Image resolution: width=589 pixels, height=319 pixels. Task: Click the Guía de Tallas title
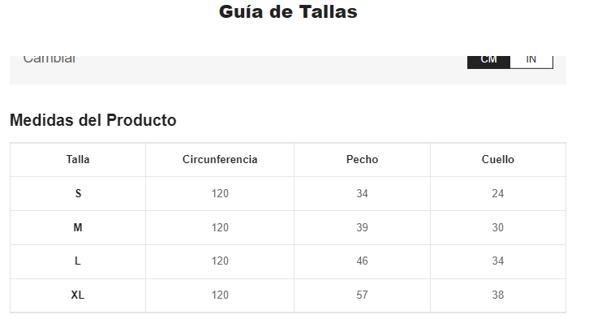click(288, 11)
